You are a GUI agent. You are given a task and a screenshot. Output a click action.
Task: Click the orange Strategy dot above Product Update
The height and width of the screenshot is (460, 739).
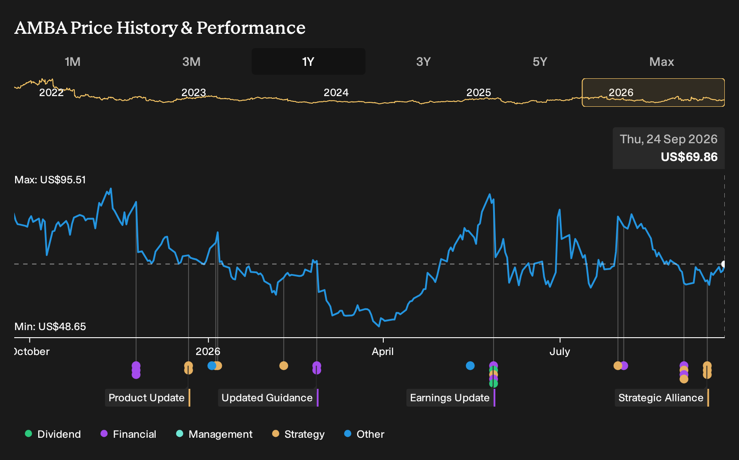pos(189,366)
